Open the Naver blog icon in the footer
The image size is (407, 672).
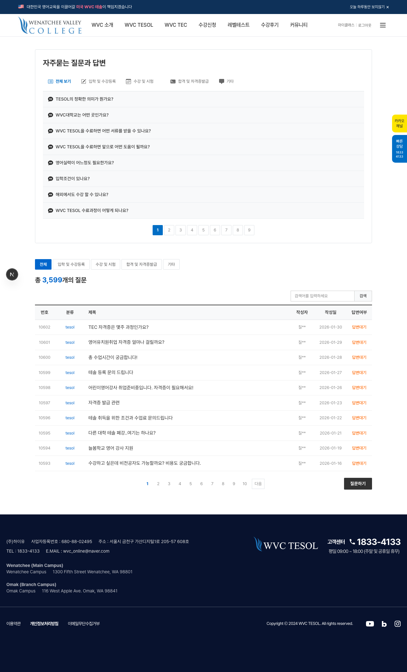click(384, 624)
